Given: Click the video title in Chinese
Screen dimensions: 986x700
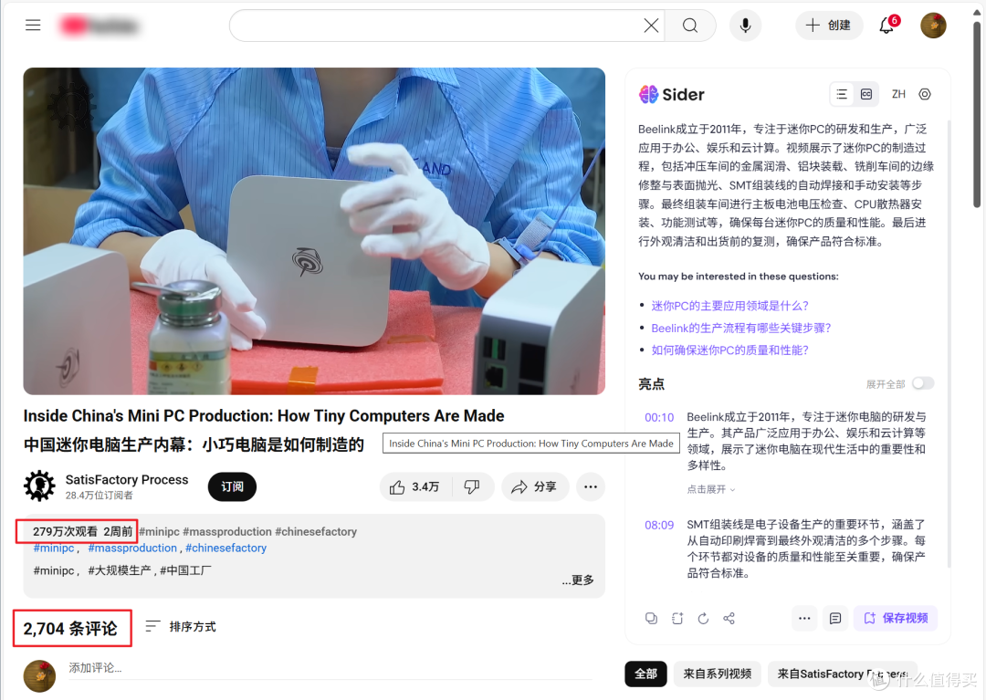Looking at the screenshot, I should click(194, 444).
